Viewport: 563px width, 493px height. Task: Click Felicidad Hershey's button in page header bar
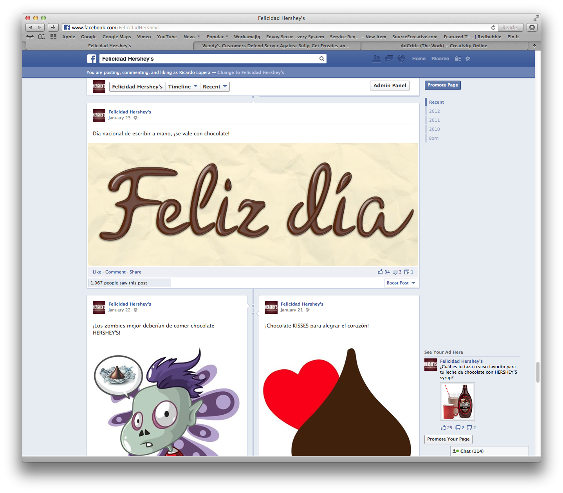click(x=137, y=87)
